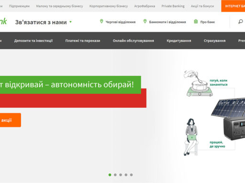The image size is (245, 183).
Task: Click the building icon beside Про банк
Action: click(196, 21)
